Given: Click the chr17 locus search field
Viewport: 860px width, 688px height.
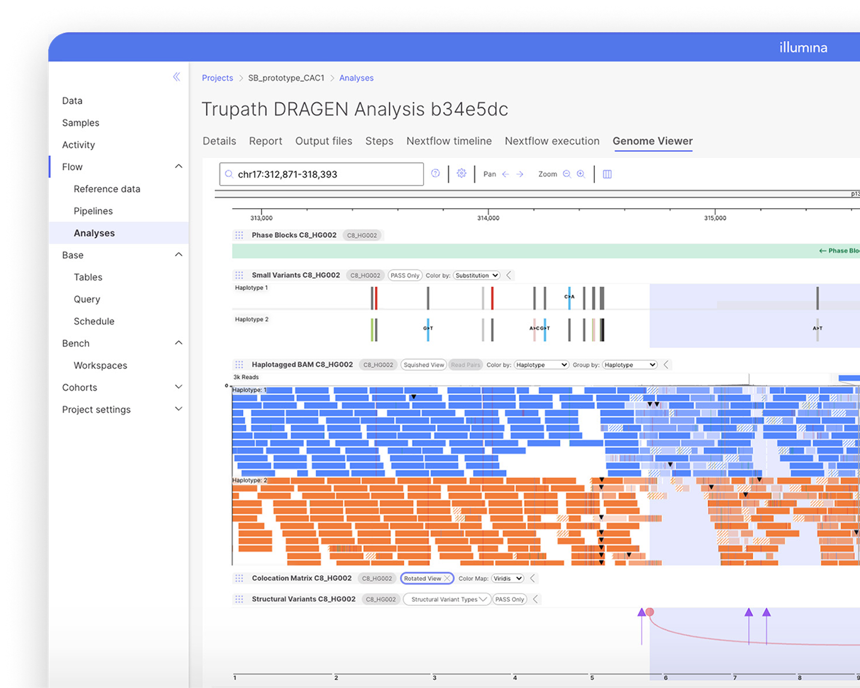Looking at the screenshot, I should pyautogui.click(x=321, y=174).
